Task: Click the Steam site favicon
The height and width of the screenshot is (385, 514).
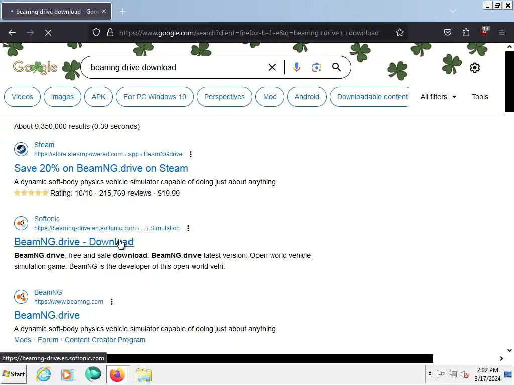Action: [x=21, y=149]
